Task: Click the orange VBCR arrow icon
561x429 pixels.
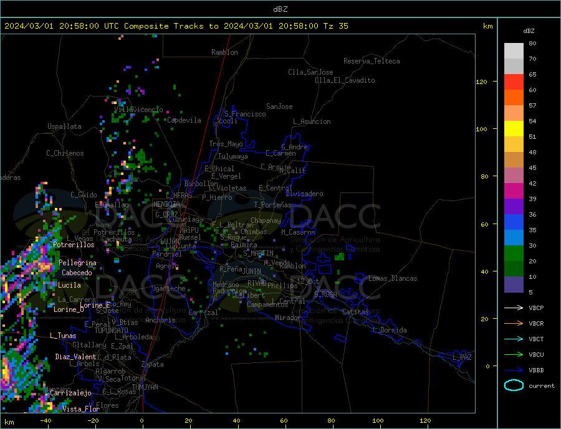Action: [514, 323]
